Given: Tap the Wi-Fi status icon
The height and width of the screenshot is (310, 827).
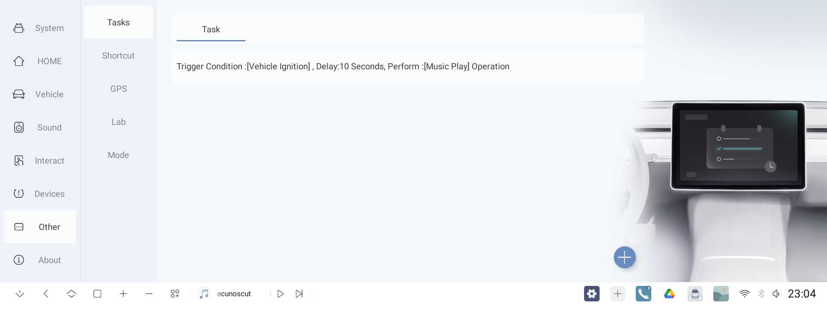Looking at the screenshot, I should coord(744,294).
